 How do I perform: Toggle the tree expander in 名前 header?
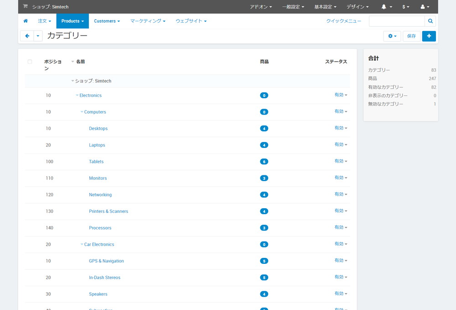(73, 62)
